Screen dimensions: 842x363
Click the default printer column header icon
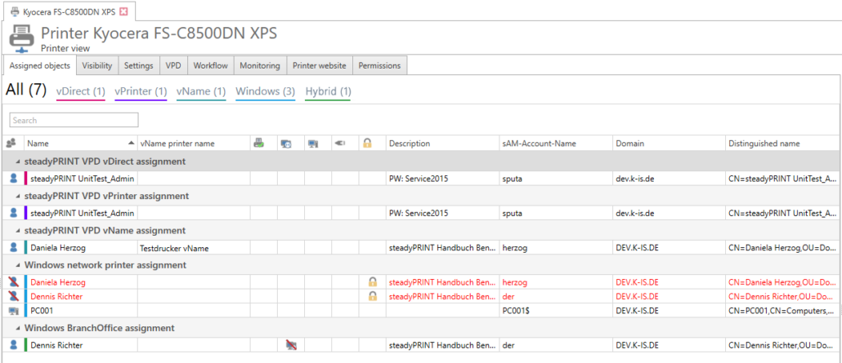[x=259, y=144]
